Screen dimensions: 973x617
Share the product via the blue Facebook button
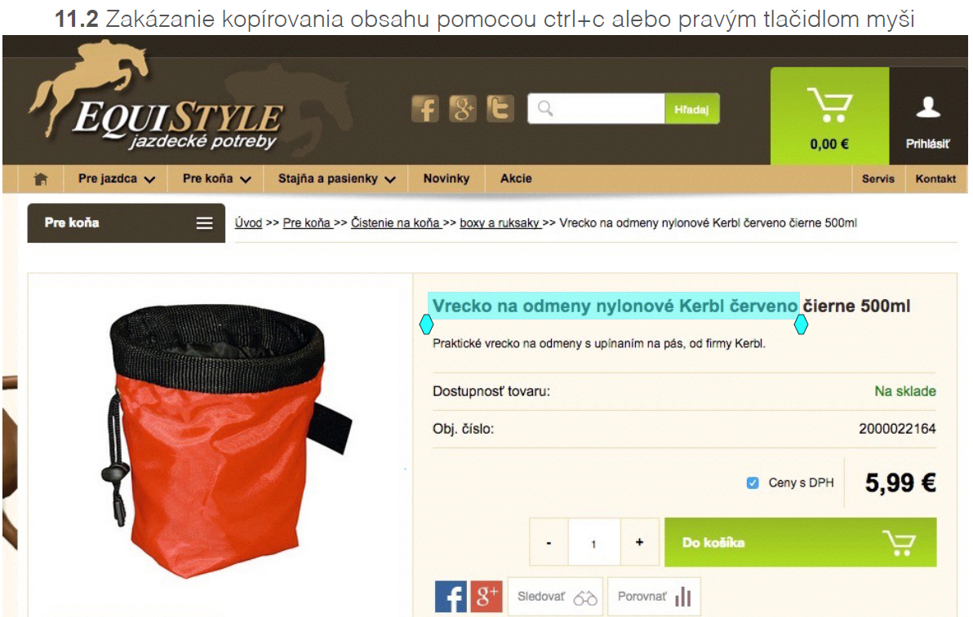pyautogui.click(x=451, y=597)
